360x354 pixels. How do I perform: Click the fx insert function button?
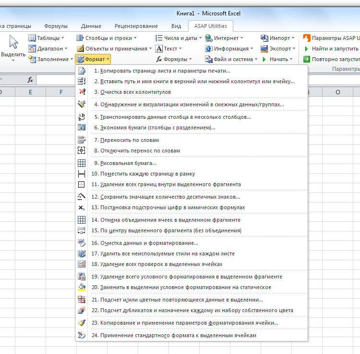click(30, 80)
